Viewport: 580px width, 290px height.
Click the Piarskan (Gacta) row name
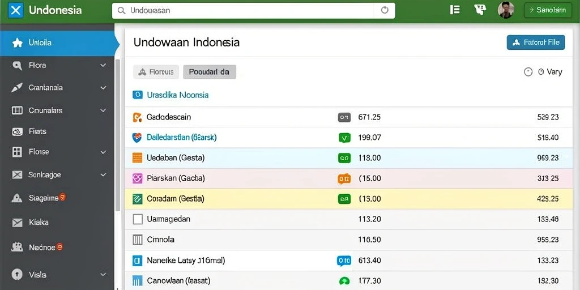[x=176, y=178]
